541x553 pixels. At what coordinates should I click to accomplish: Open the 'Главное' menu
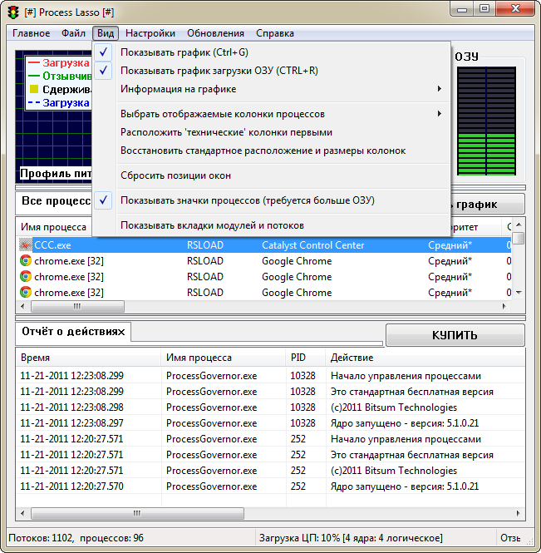tap(31, 33)
